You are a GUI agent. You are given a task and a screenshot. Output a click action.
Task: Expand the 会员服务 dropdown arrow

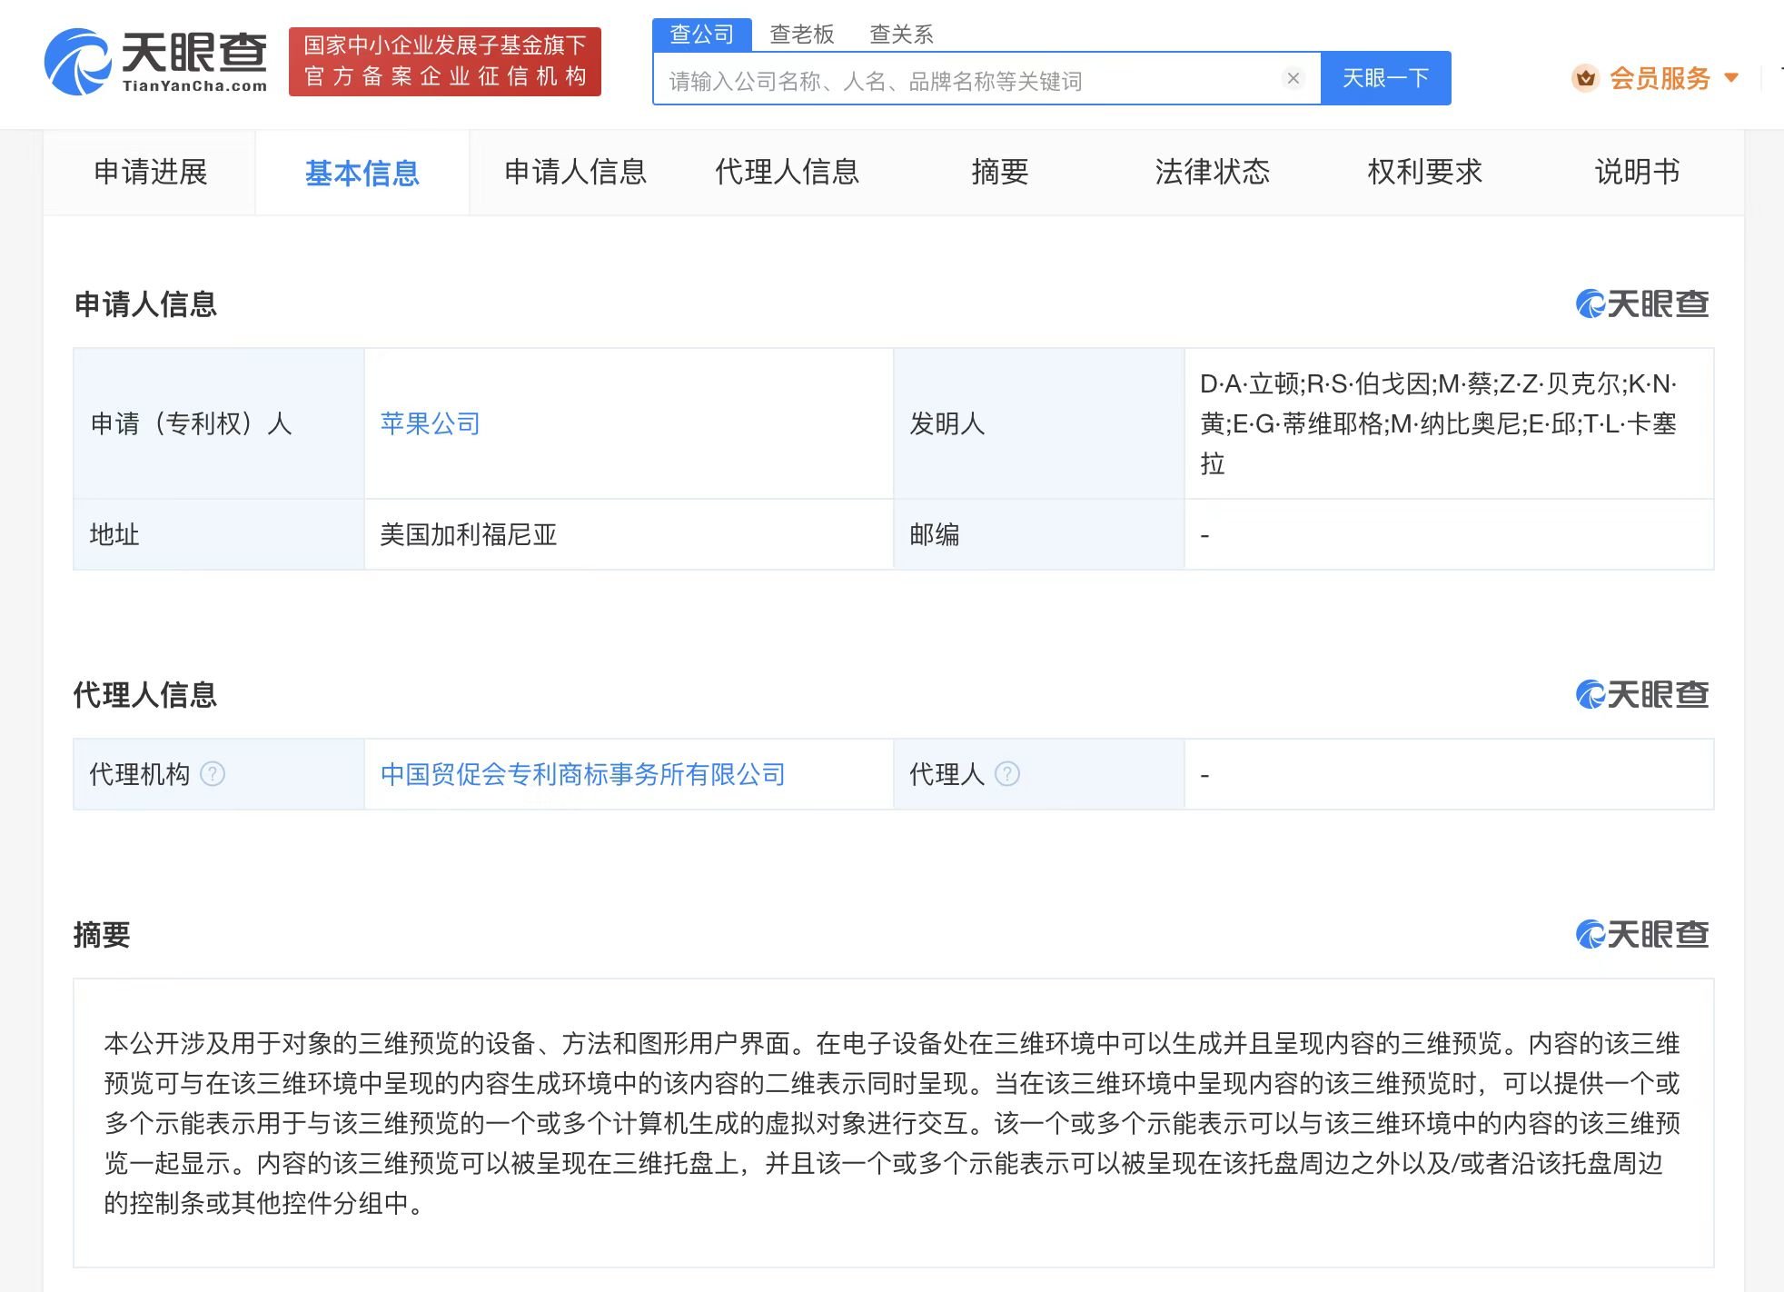1731,78
